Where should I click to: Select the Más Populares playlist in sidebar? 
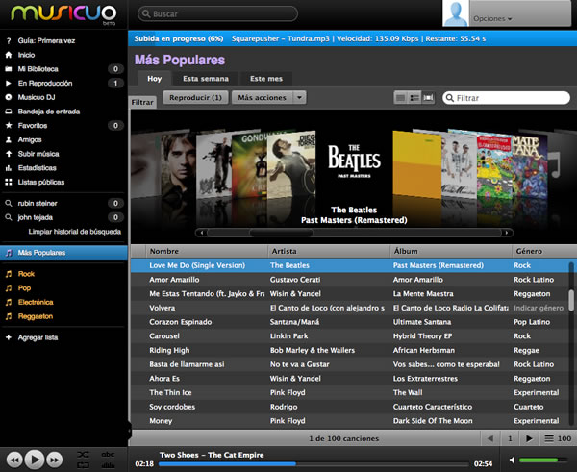click(63, 253)
